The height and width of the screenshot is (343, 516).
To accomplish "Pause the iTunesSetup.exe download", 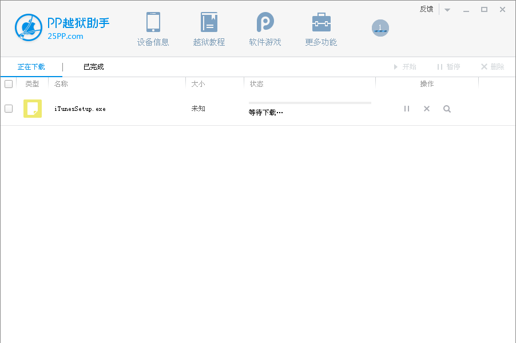I will click(x=407, y=108).
